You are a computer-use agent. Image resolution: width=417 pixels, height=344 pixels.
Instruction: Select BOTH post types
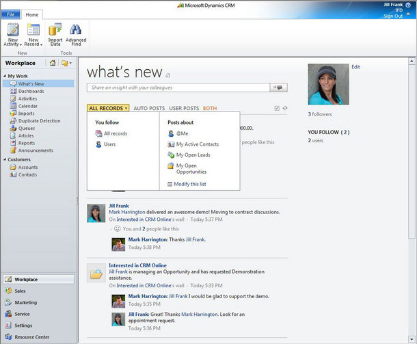tap(210, 108)
